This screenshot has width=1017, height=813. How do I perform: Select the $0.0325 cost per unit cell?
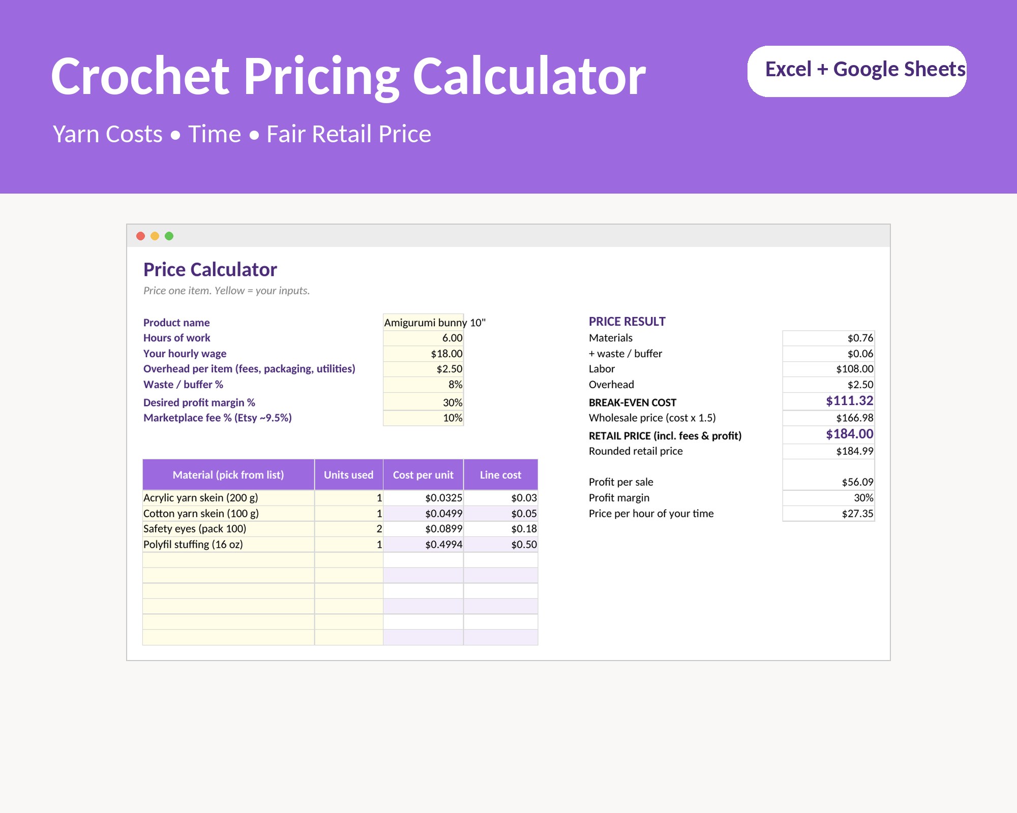pyautogui.click(x=423, y=498)
